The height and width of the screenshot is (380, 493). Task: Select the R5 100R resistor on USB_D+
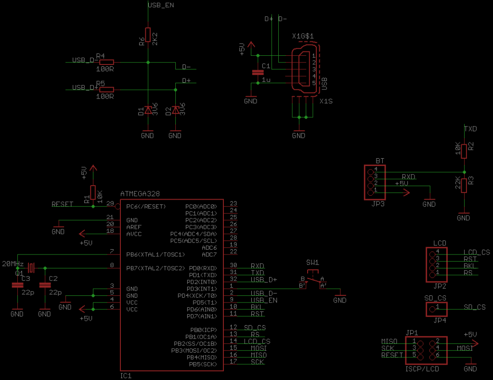coord(106,89)
